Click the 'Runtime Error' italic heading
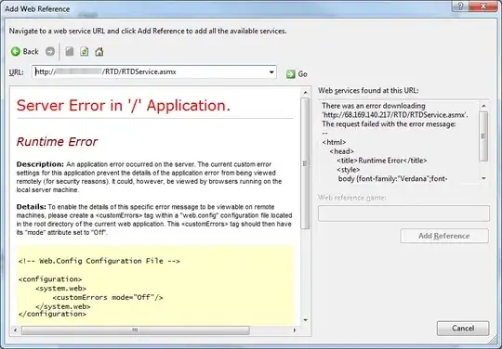This screenshot has width=502, height=349. tap(57, 142)
